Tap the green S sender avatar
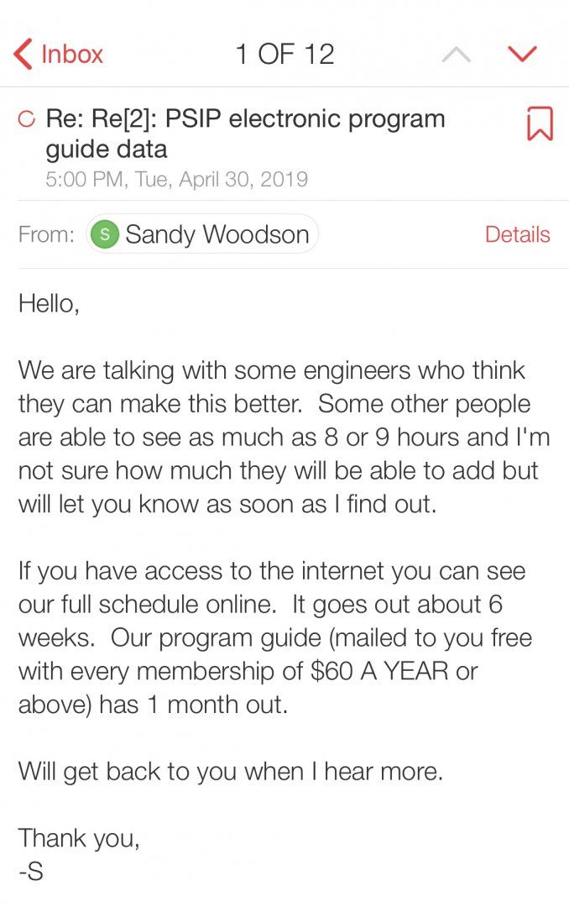The height and width of the screenshot is (907, 569). (105, 234)
